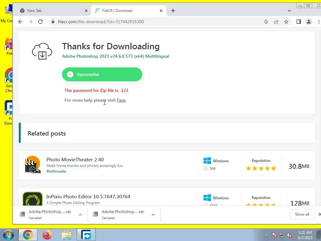Click Show all downloads button
The height and width of the screenshot is (241, 321).
(302, 214)
